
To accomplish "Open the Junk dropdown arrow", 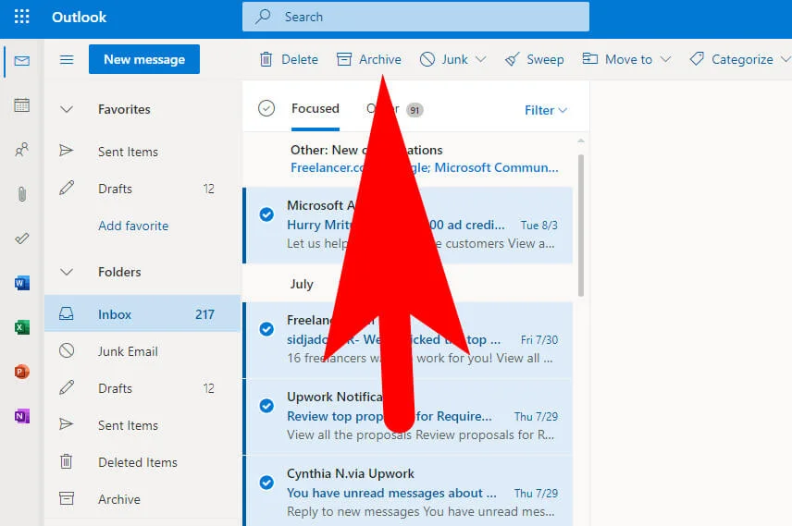I will pyautogui.click(x=481, y=59).
